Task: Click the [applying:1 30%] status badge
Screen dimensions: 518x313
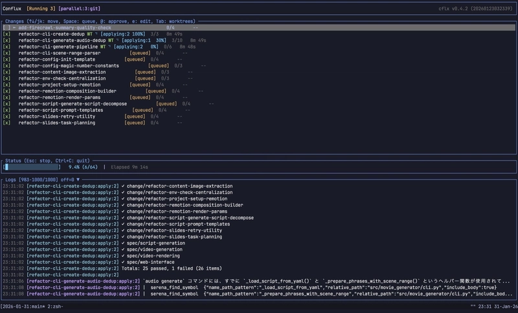Action: click(x=144, y=40)
